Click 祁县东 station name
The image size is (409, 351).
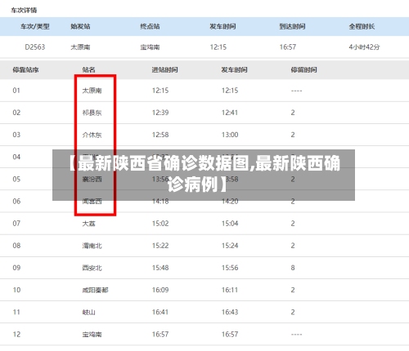tap(92, 113)
